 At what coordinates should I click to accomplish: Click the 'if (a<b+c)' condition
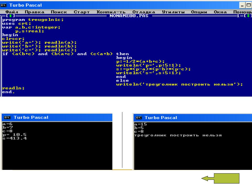18,54
